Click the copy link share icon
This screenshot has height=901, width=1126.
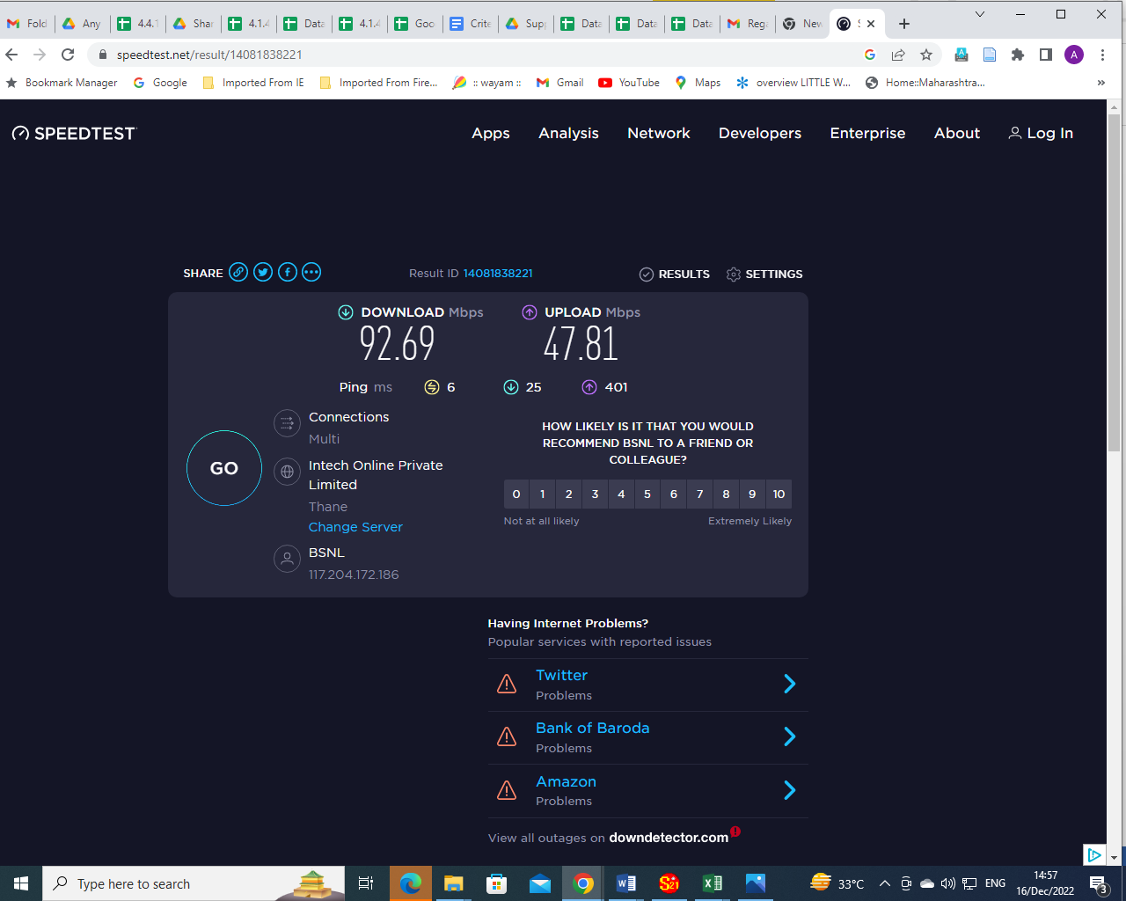(238, 273)
